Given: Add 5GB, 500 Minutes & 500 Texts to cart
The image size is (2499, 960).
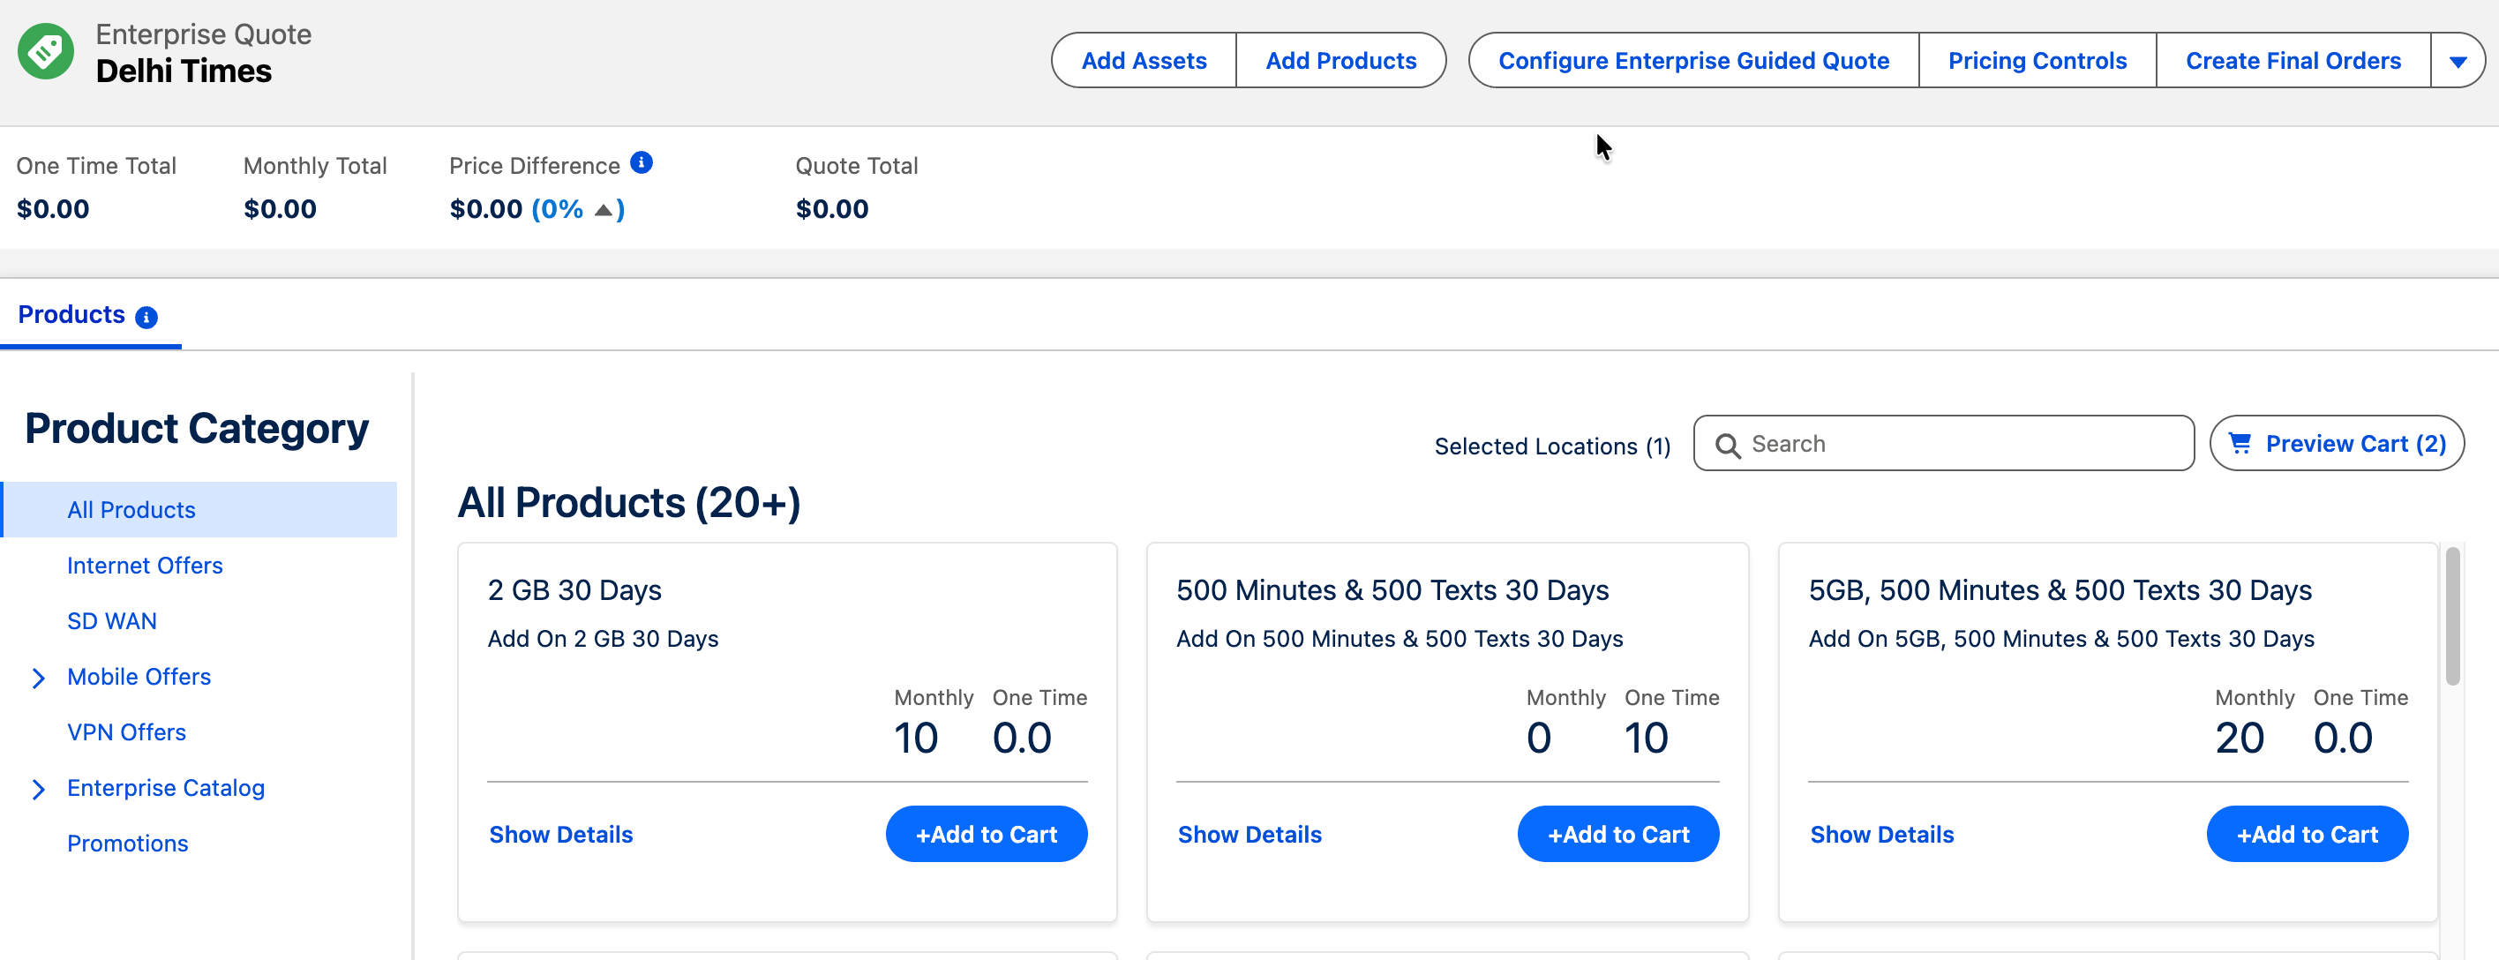Looking at the screenshot, I should point(2307,834).
